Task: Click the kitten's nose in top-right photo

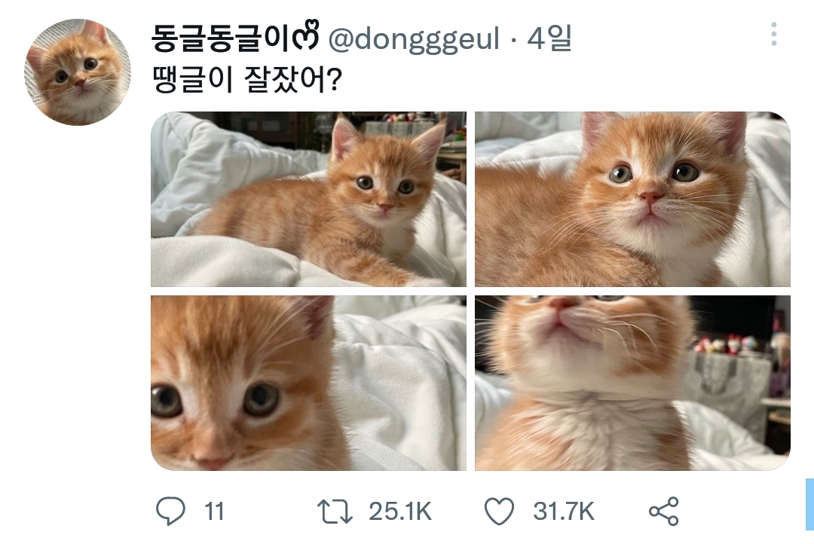Action: coord(650,198)
